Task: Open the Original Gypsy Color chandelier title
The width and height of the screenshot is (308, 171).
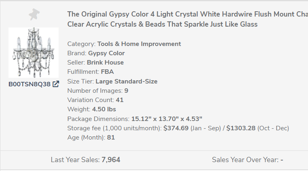Action: click(187, 19)
